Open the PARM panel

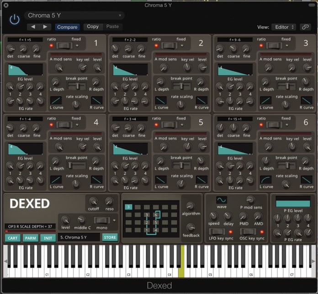click(30, 237)
